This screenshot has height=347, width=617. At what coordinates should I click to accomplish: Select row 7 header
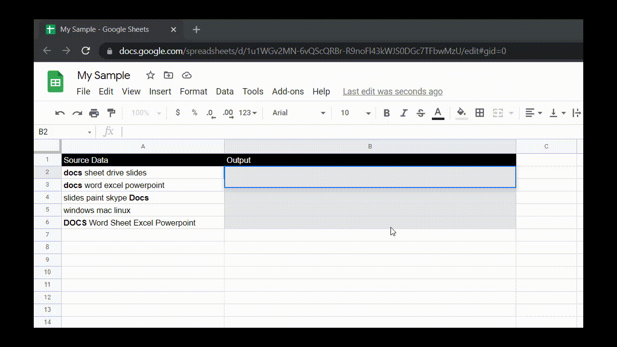pyautogui.click(x=47, y=235)
